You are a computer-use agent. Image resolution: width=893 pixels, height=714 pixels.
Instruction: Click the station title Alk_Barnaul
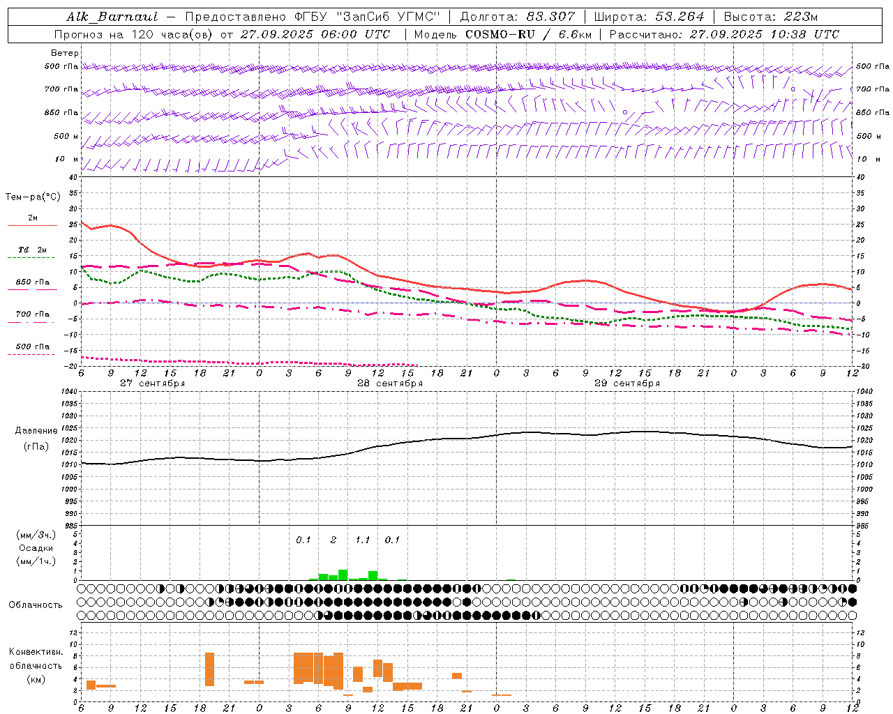pos(112,17)
